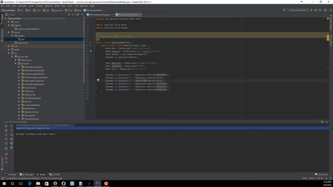Open Search Everywhere magnifier icon in the toolbar
Image resolution: width=333 pixels, height=187 pixels.
coord(330,10)
